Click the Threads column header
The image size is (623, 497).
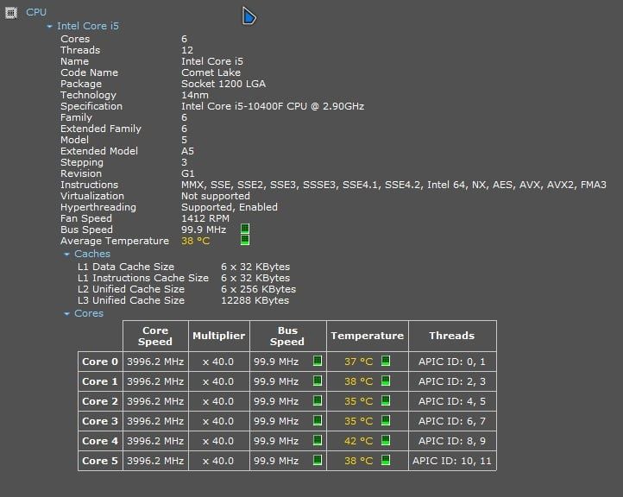pos(452,337)
